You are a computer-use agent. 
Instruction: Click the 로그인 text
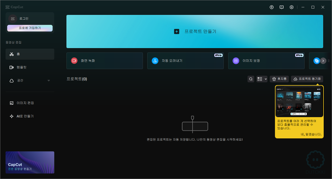point(24,19)
